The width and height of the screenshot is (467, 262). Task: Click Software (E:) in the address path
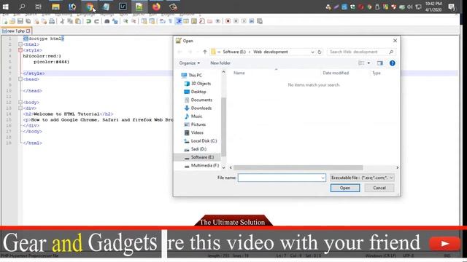tap(234, 52)
